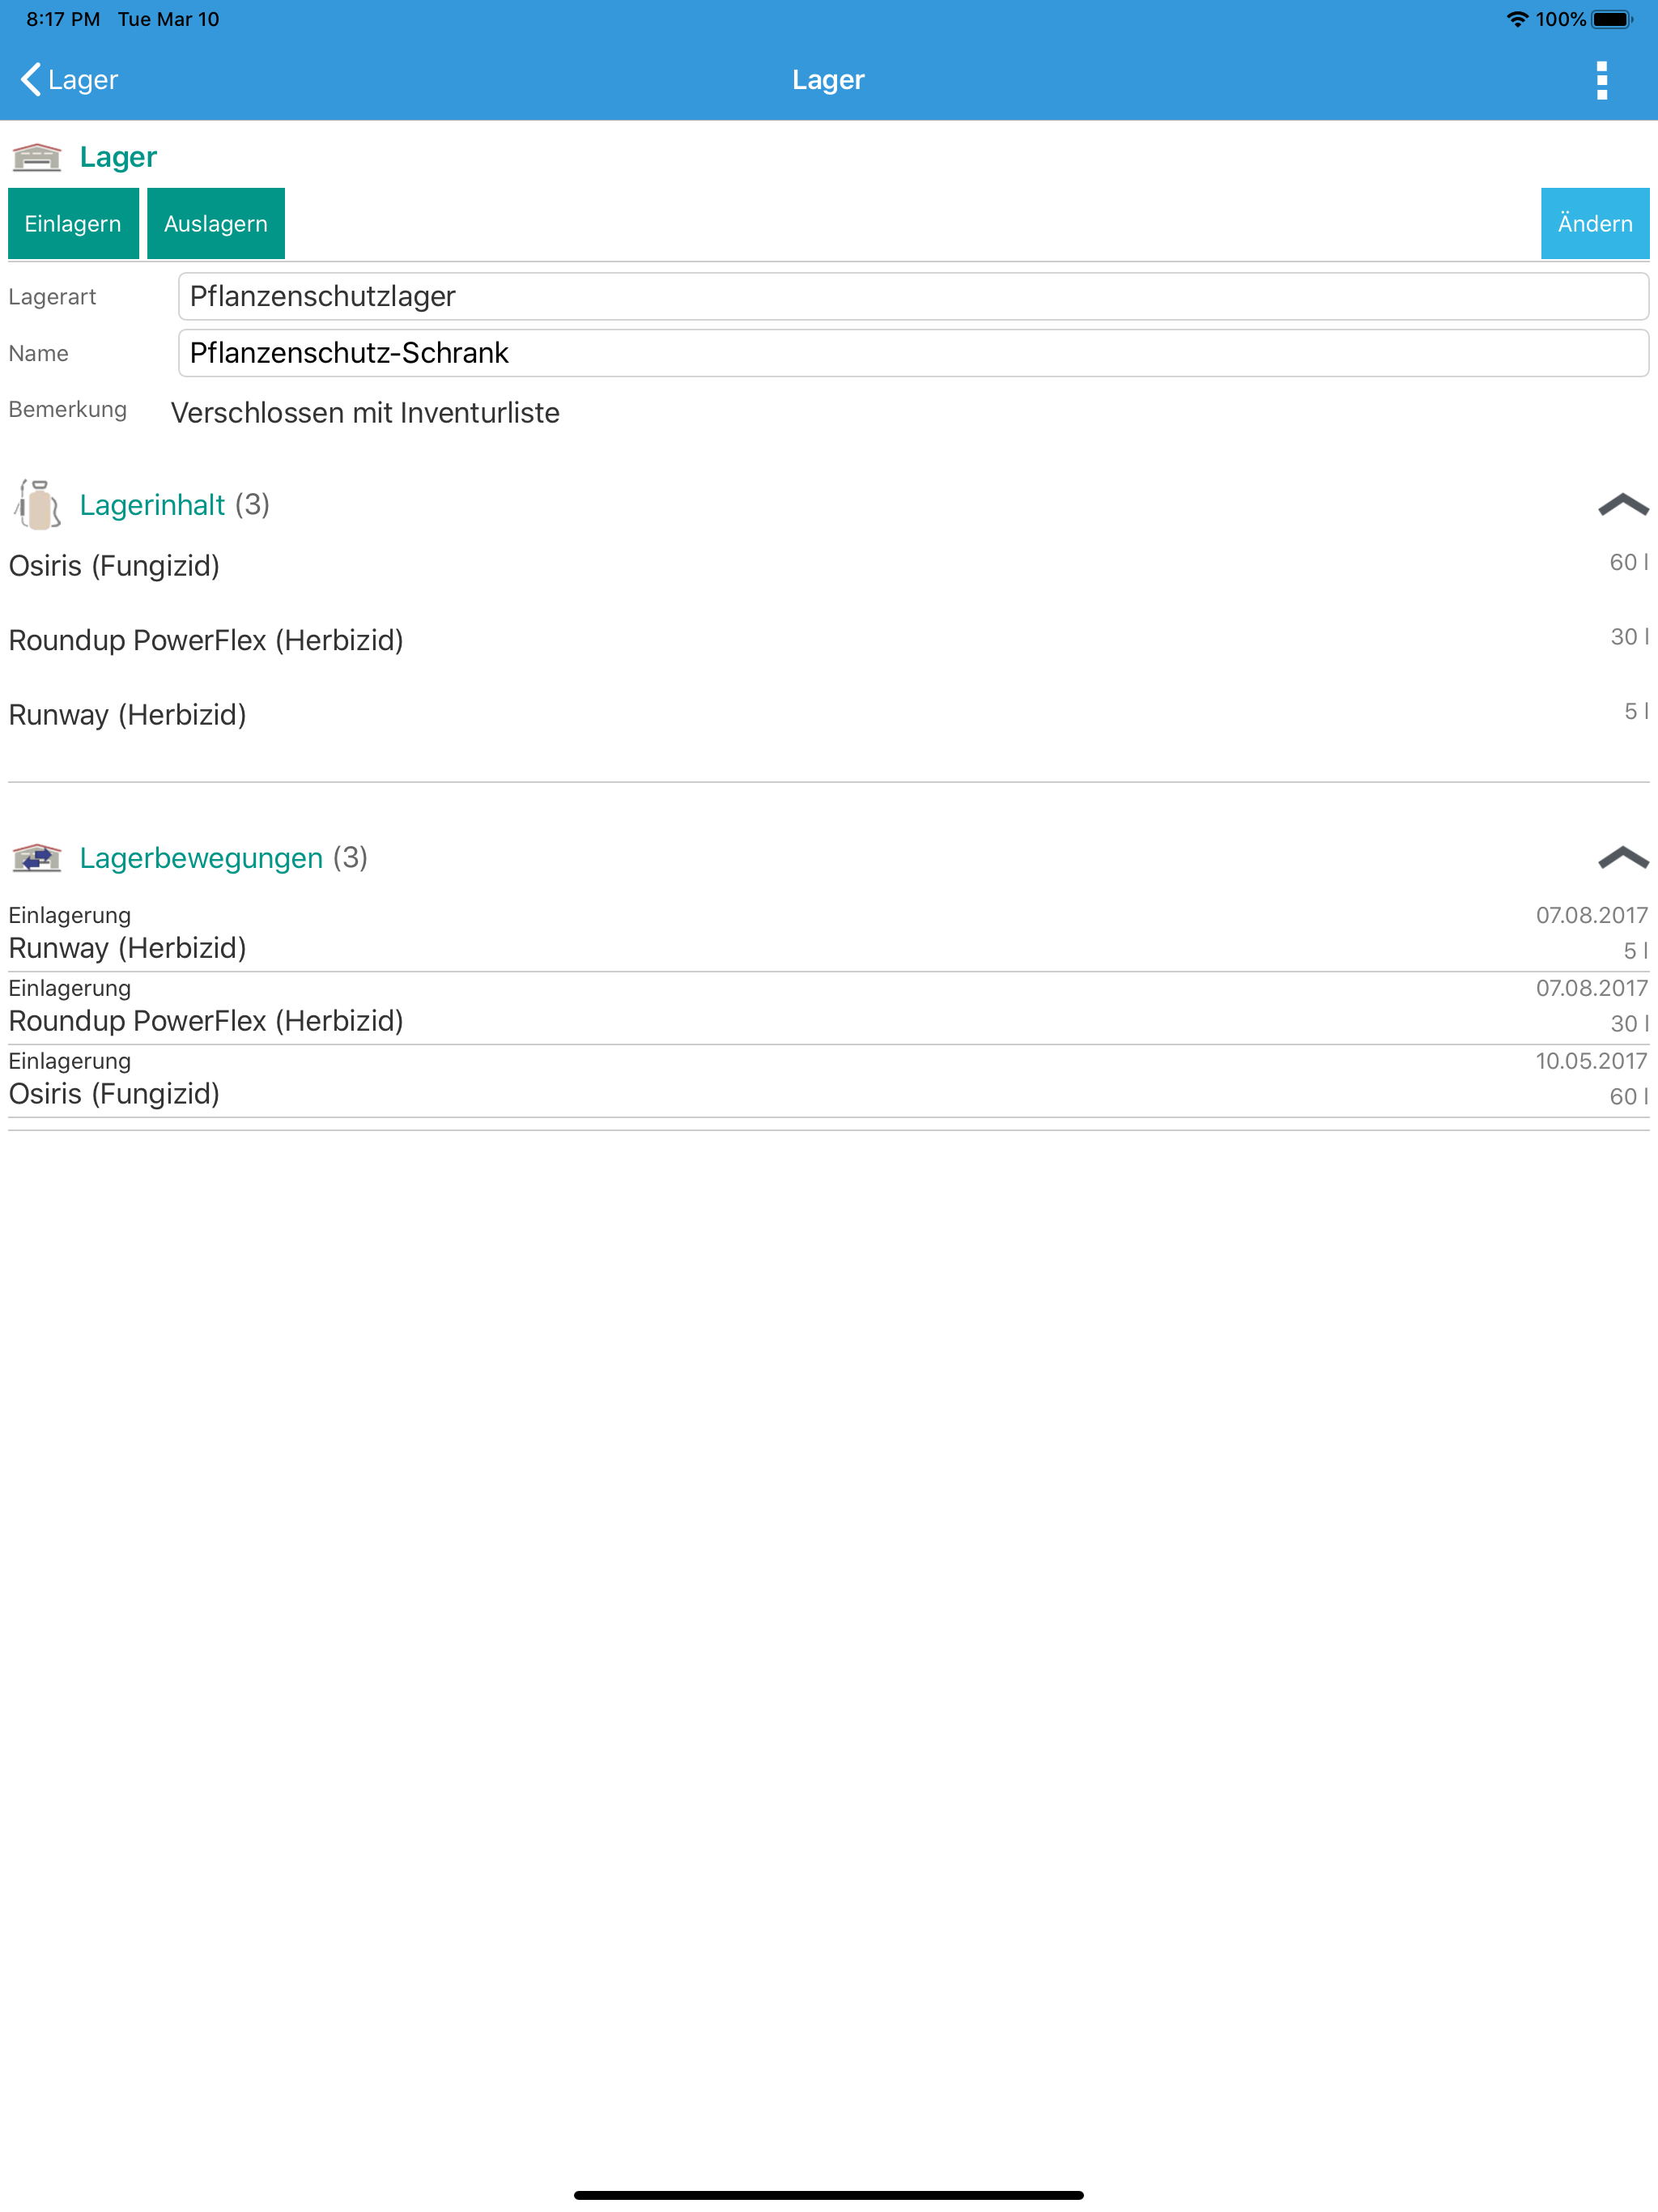Open the Runway Einlagerung movement from 07.08.2017
1658x2212 pixels.
tap(829, 933)
